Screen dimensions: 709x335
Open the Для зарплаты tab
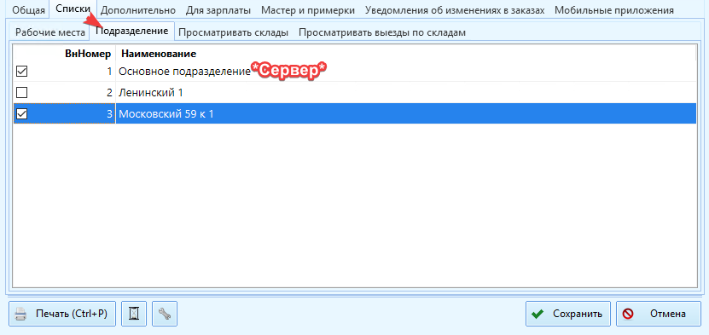pos(218,10)
